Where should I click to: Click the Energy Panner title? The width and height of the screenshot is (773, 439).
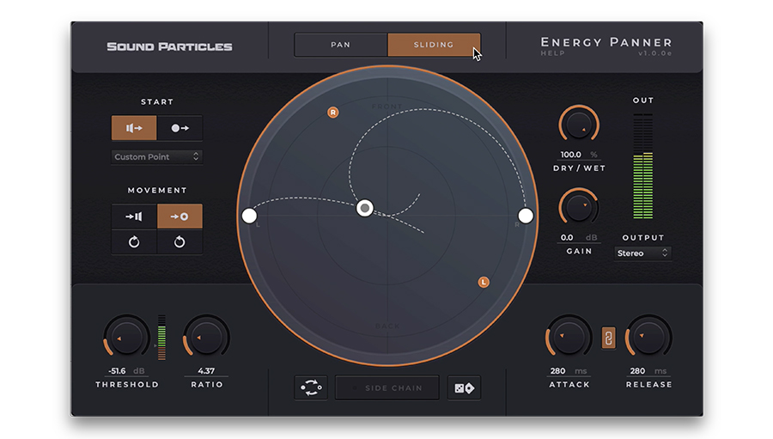(606, 42)
